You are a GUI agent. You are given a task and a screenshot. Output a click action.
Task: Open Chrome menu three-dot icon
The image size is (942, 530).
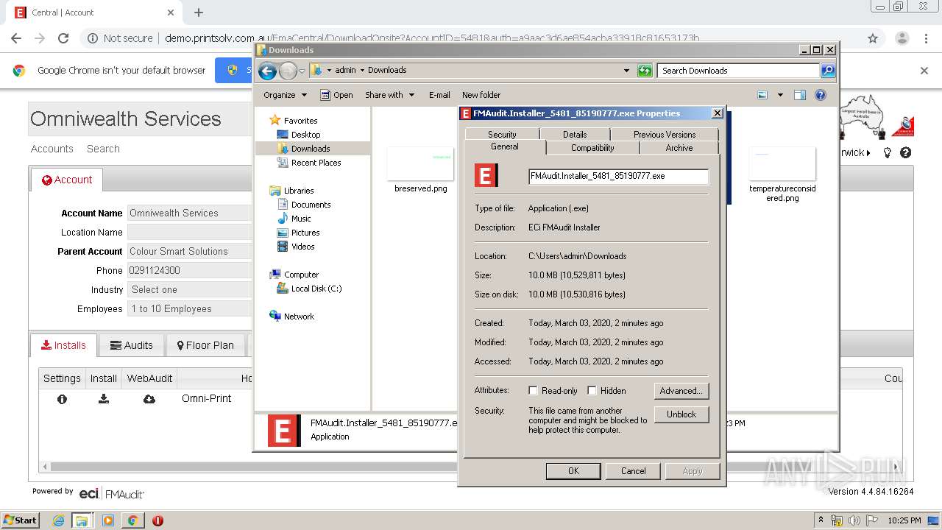tap(927, 38)
